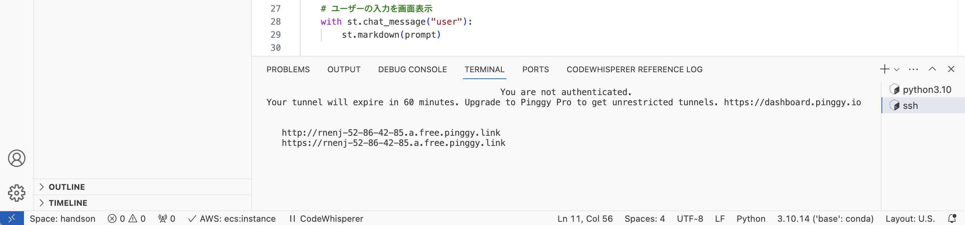Open the Manage gear icon
The height and width of the screenshot is (225, 965).
[16, 193]
